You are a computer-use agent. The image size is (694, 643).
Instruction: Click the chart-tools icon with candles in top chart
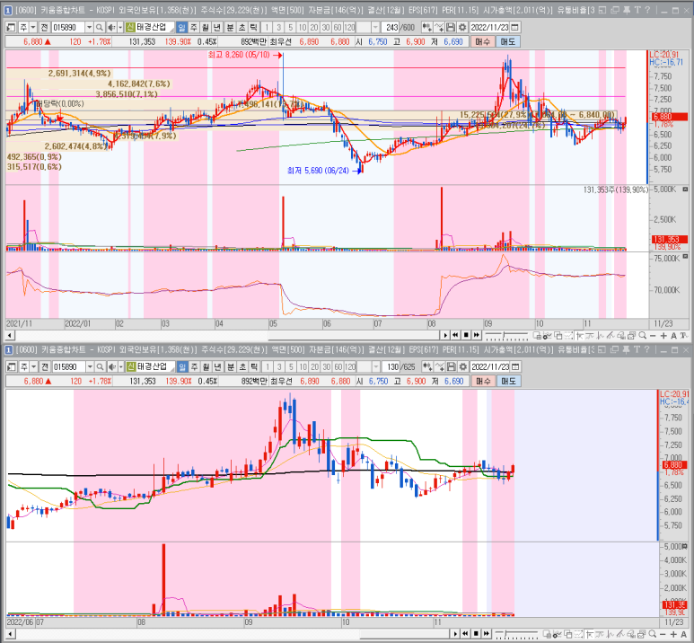(x=427, y=28)
